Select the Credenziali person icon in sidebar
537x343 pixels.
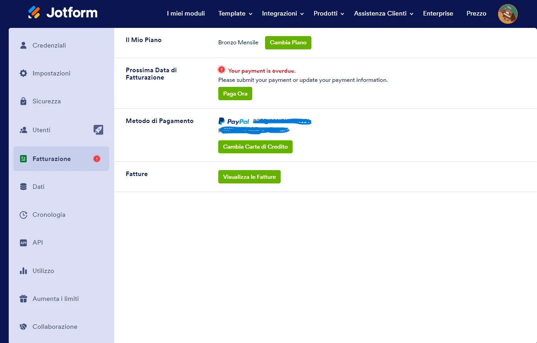[23, 45]
